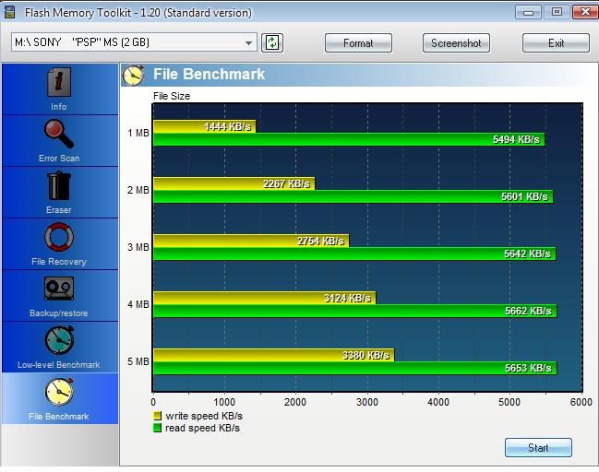Select File Benchmark in the sidebar

(59, 397)
